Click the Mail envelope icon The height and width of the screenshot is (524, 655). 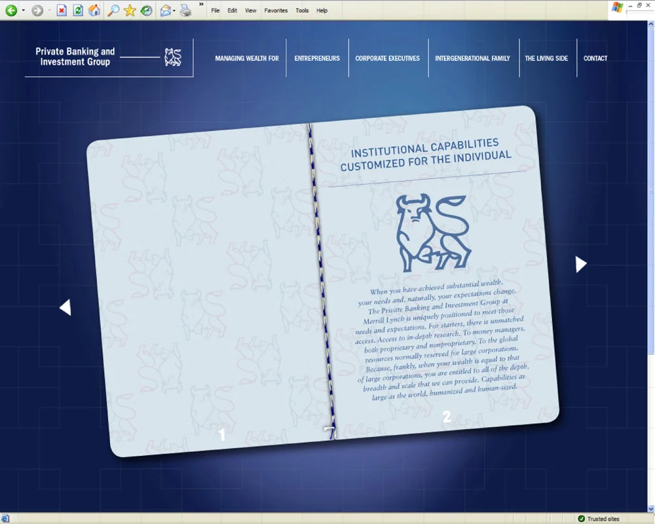click(166, 10)
